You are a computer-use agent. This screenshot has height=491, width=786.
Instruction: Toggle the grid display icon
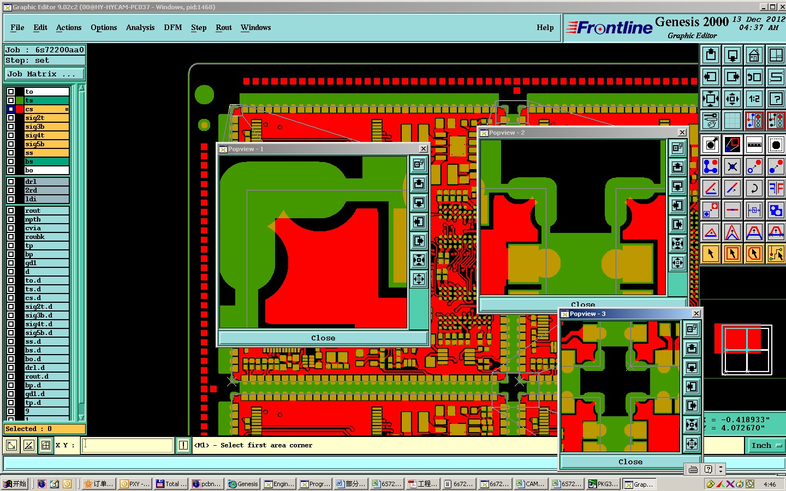tap(733, 121)
